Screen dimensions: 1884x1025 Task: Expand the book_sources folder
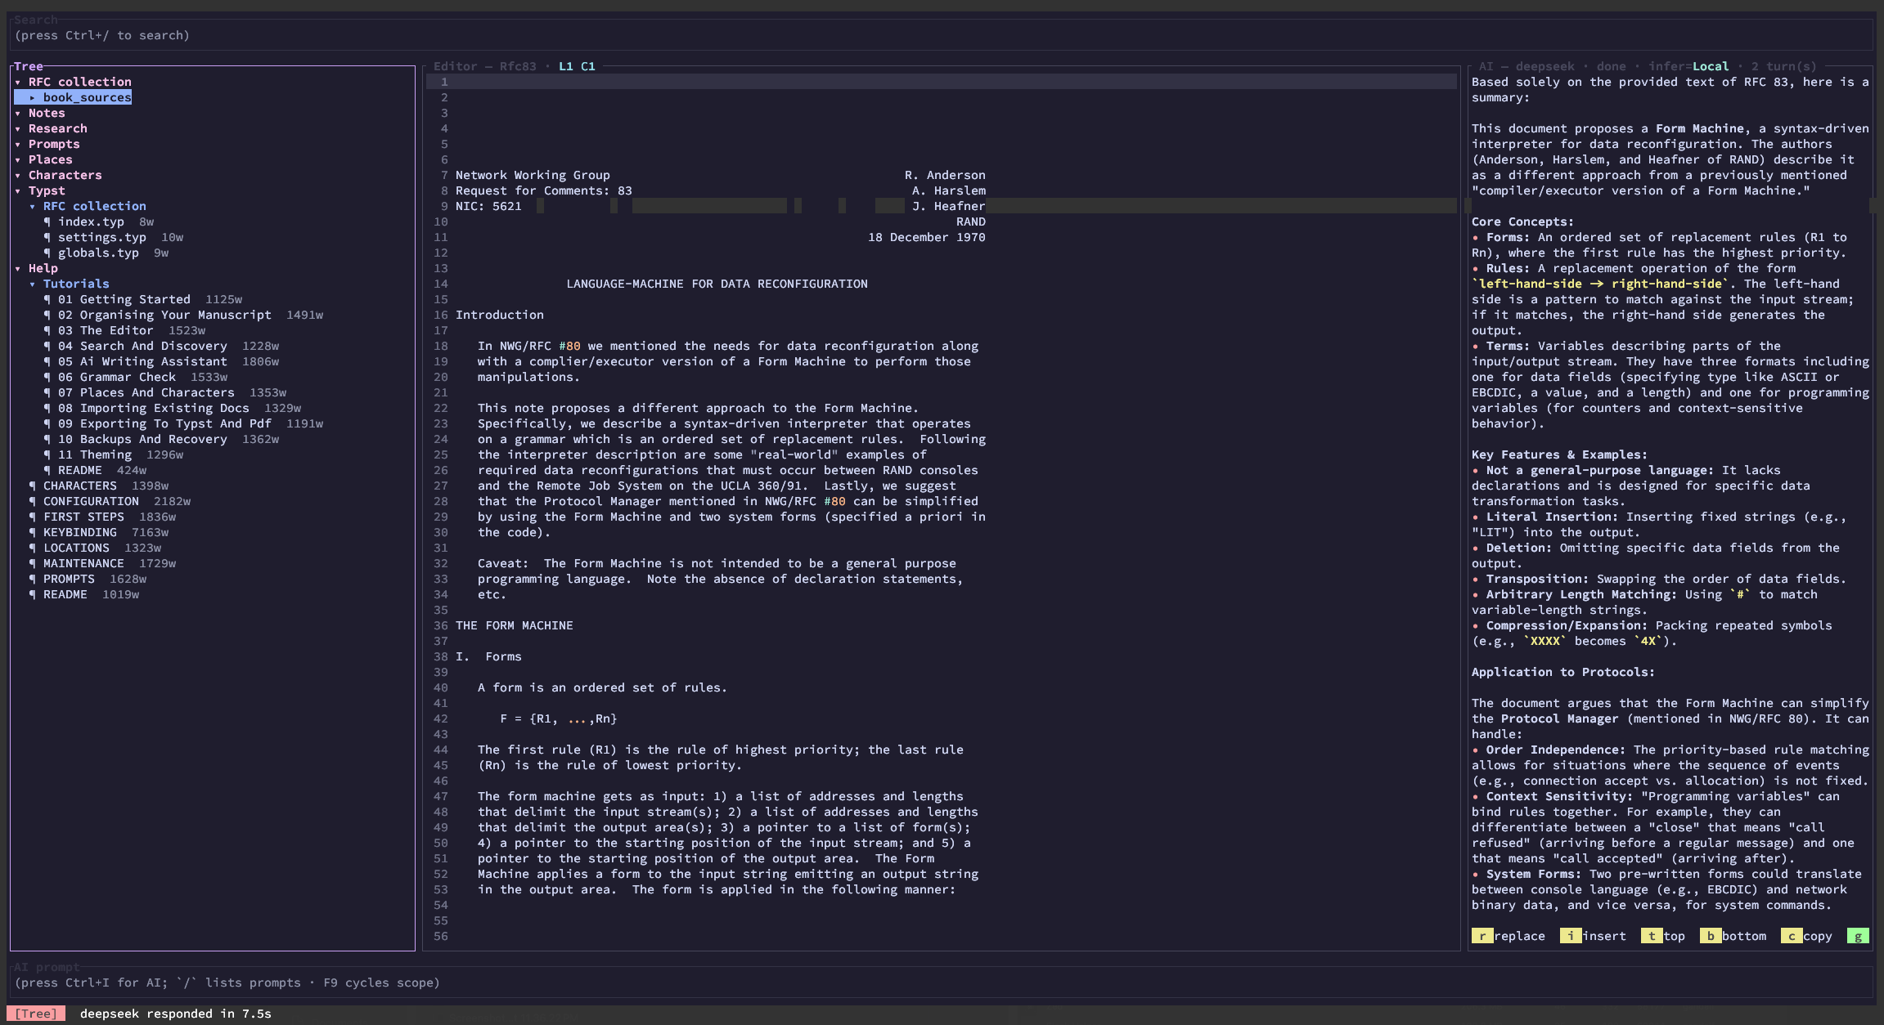(32, 97)
